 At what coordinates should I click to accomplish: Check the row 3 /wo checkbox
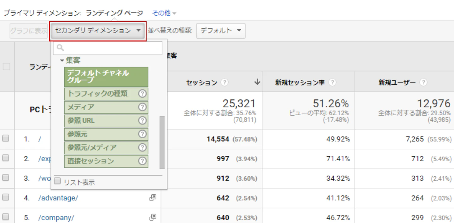click(6, 178)
